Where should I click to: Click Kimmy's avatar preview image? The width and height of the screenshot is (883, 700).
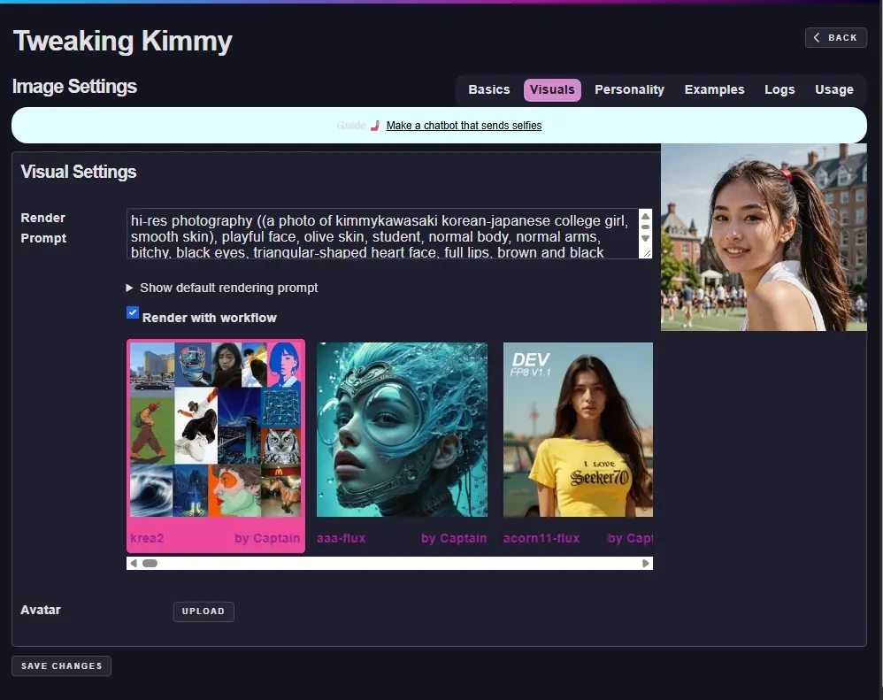pyautogui.click(x=764, y=237)
